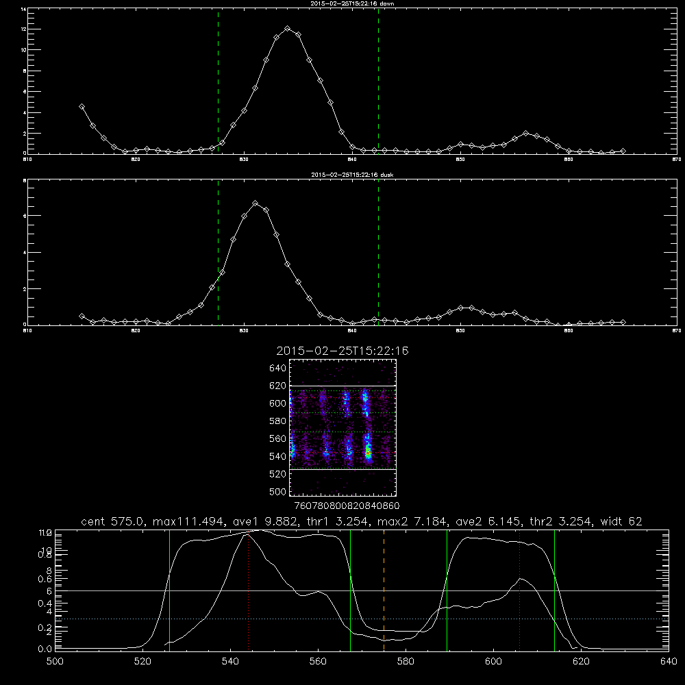Click the '620' x-axis label of bottom plot
The height and width of the screenshot is (685, 685).
(581, 662)
